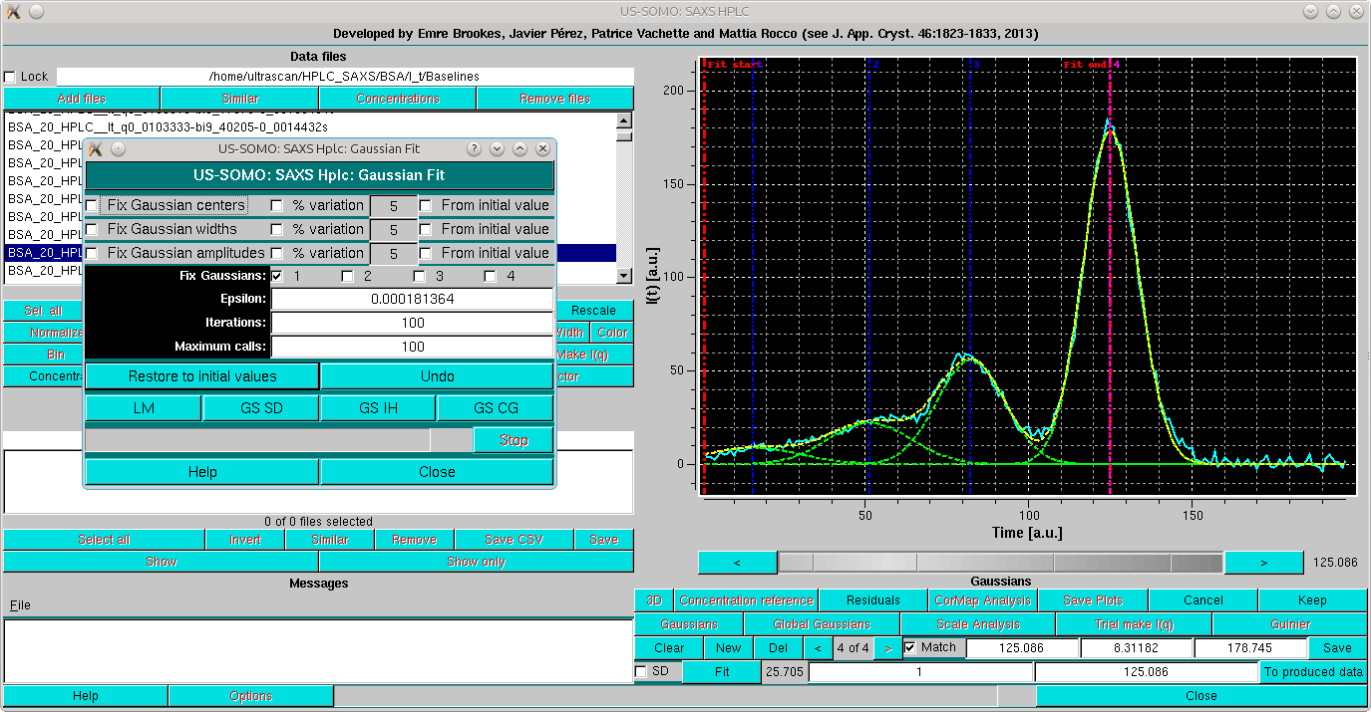Click the down arrow of the file list scrollbar
1371x712 pixels.
[624, 277]
